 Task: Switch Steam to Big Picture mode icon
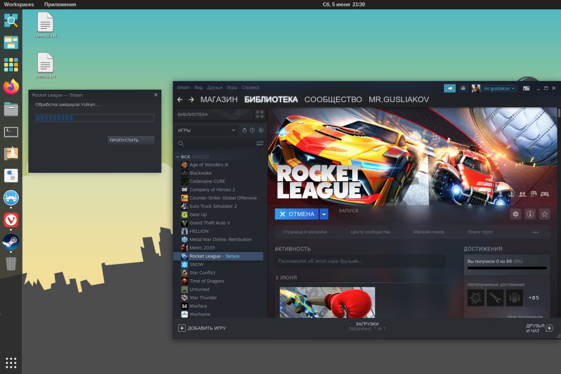coord(526,88)
